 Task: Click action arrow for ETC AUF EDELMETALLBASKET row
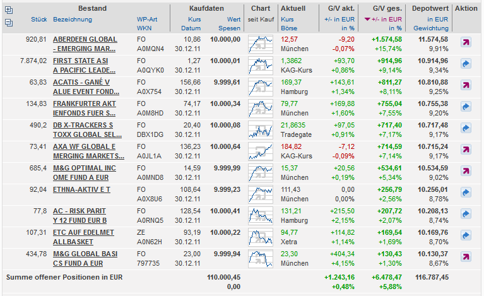click(x=466, y=235)
